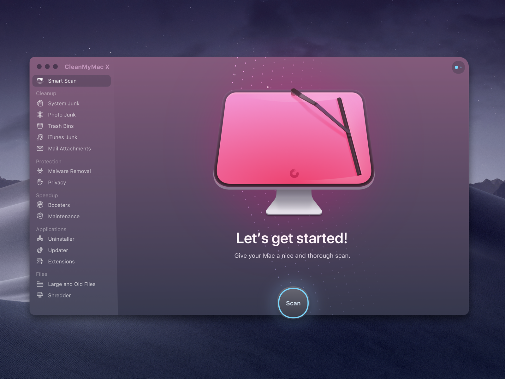Image resolution: width=505 pixels, height=379 pixels.
Task: Click the Applications section heading
Action: (x=51, y=229)
